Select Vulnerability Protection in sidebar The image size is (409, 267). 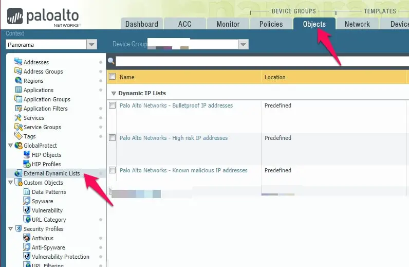tap(60, 257)
